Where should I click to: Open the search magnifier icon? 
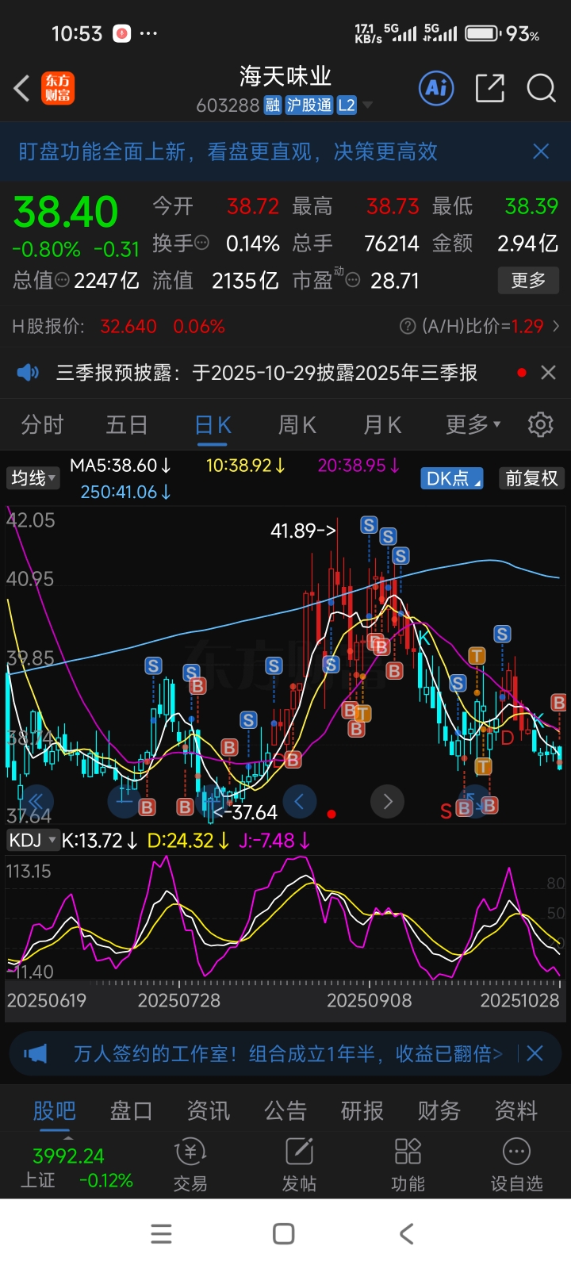tap(541, 88)
